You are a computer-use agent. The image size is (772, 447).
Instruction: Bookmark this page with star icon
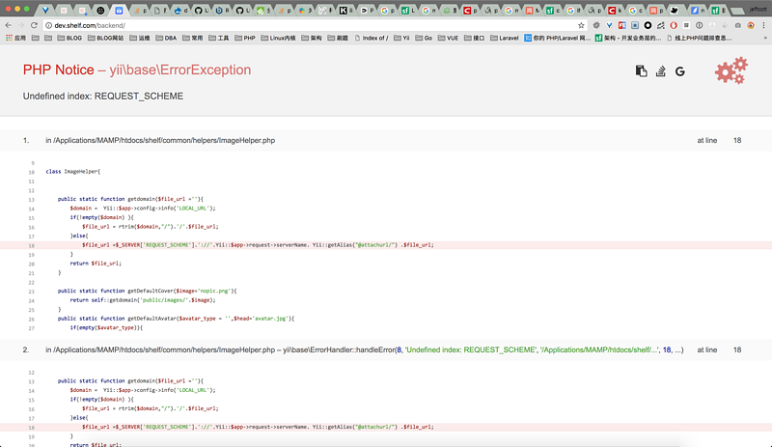581,25
